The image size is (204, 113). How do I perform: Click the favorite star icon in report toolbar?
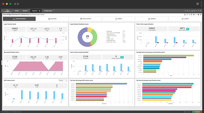[x=198, y=15]
